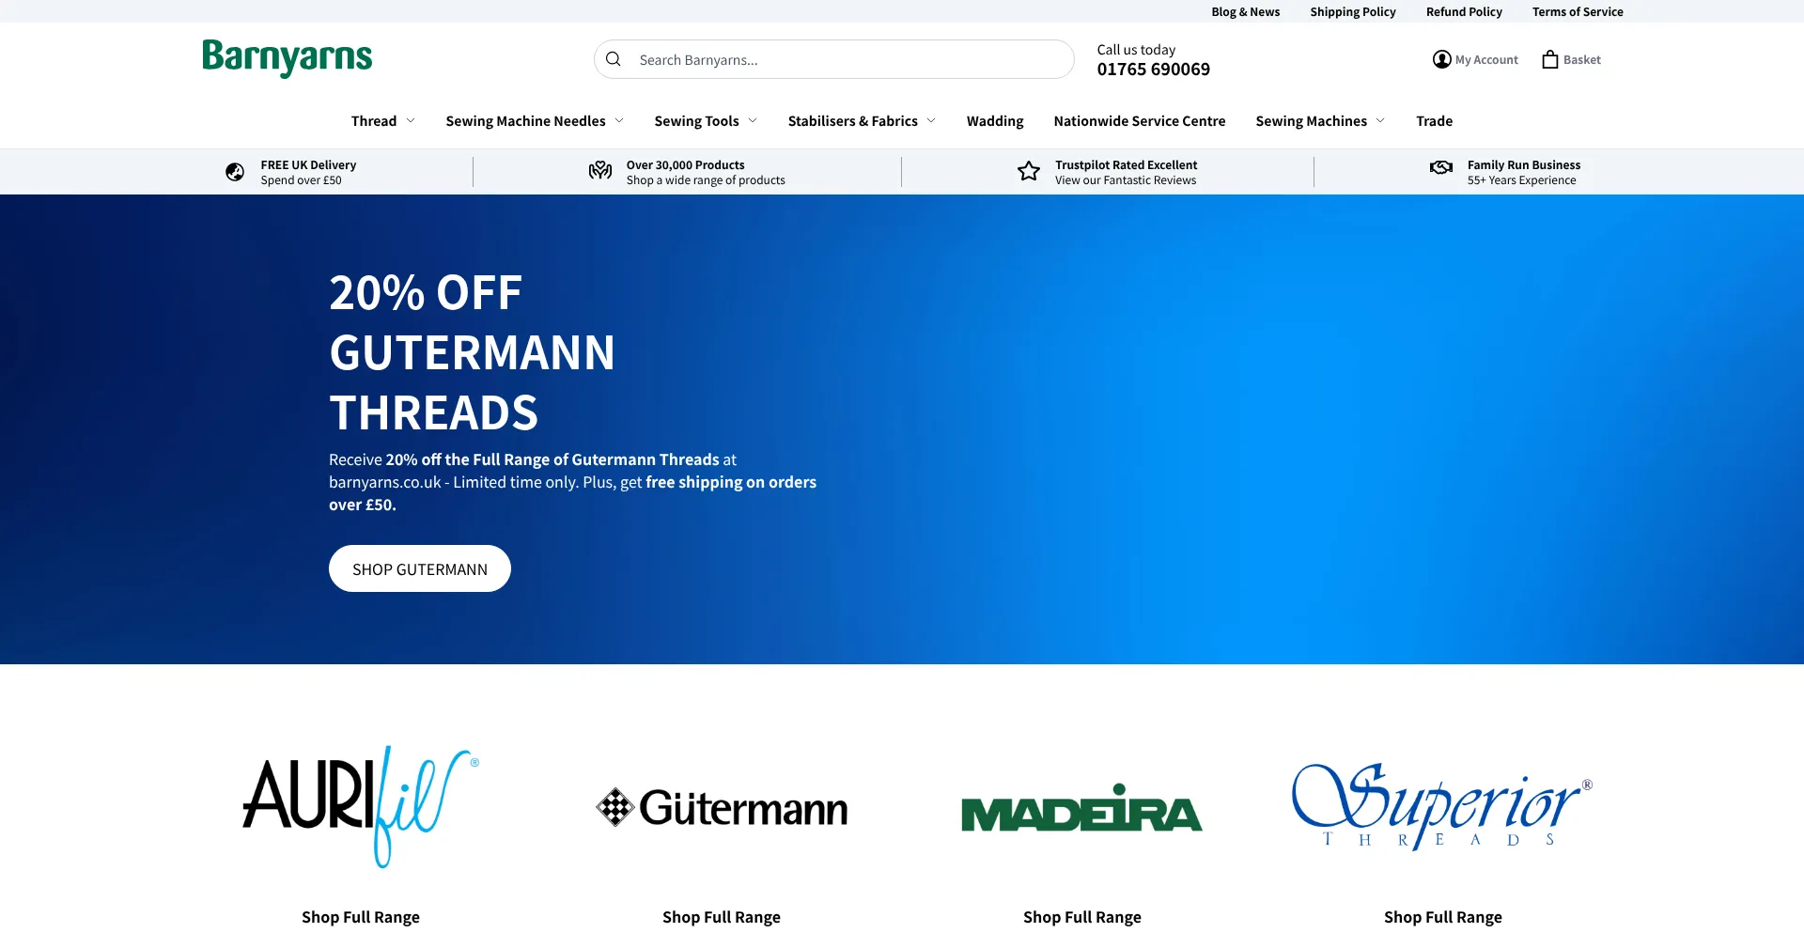Click the handshake icon beside Family Run Business

1441,167
